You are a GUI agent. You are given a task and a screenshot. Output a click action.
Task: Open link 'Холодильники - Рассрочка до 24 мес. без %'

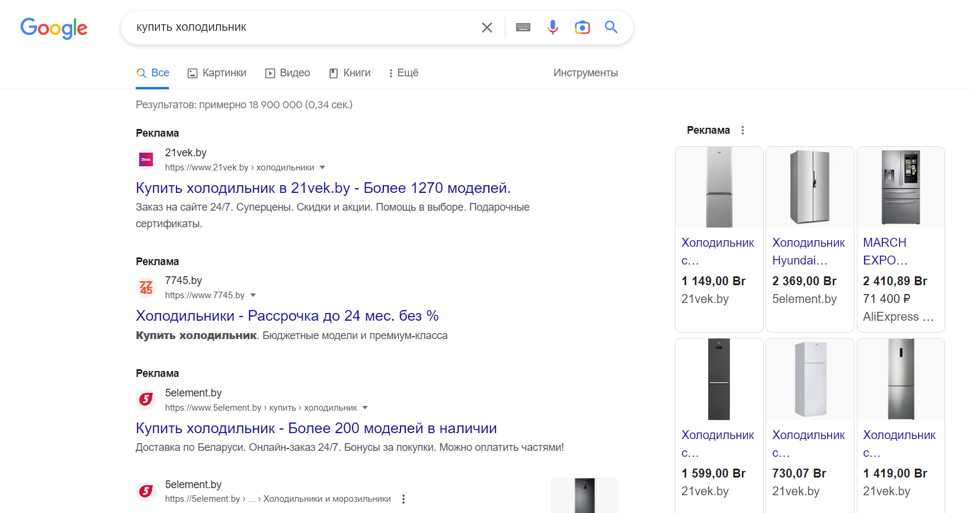click(287, 316)
